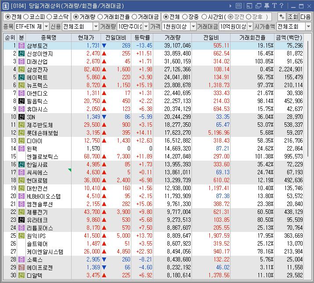Click the 신 badge on the 뉴프렉스 row
The width and height of the screenshot is (314, 283).
pyautogui.click(x=22, y=85)
